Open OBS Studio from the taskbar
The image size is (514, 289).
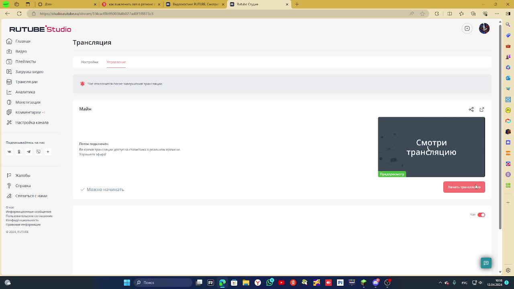[x=388, y=283]
